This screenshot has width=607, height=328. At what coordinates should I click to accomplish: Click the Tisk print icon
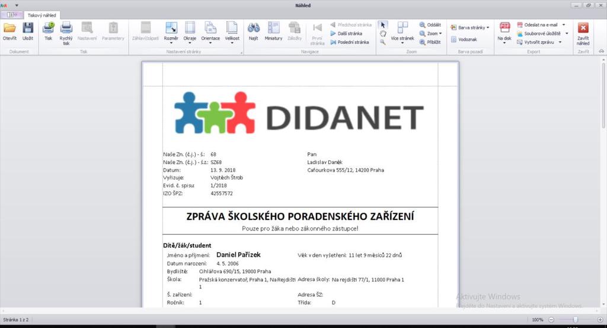coord(49,28)
